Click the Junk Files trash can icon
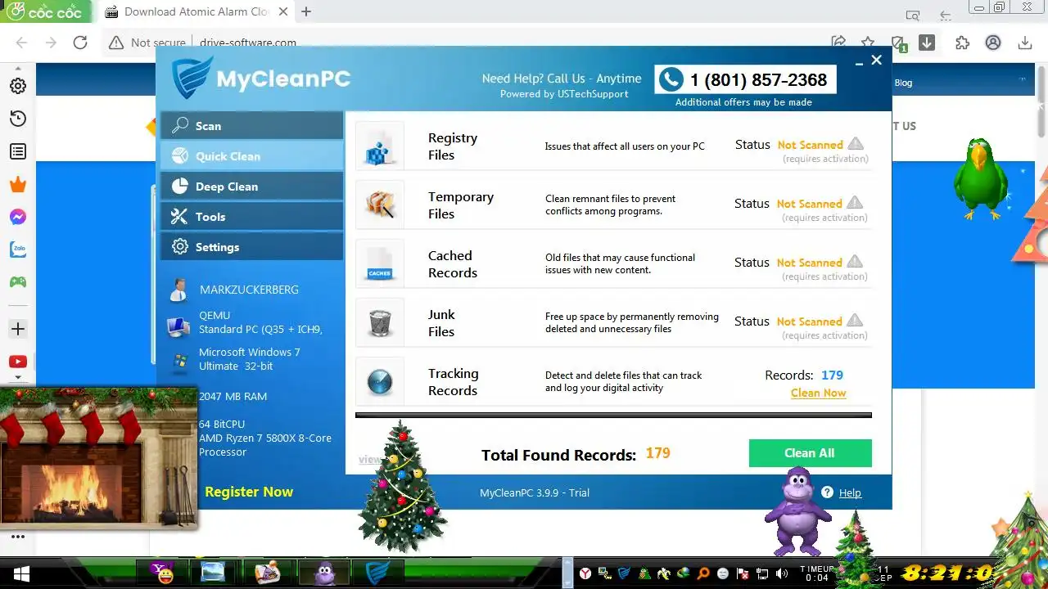1048x589 pixels. 380,322
